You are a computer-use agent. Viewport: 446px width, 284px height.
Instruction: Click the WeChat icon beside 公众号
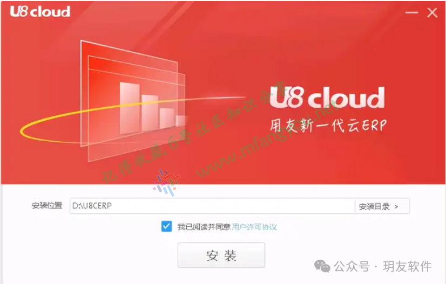click(x=322, y=266)
